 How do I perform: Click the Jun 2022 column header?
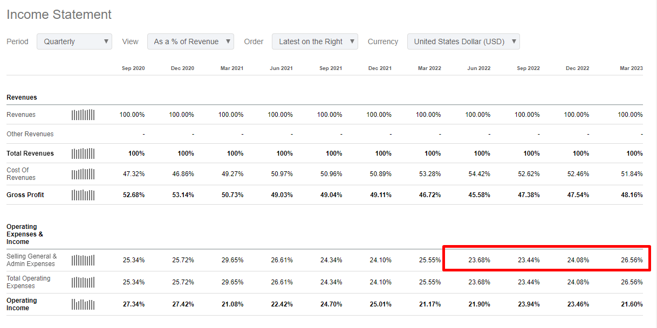(478, 68)
